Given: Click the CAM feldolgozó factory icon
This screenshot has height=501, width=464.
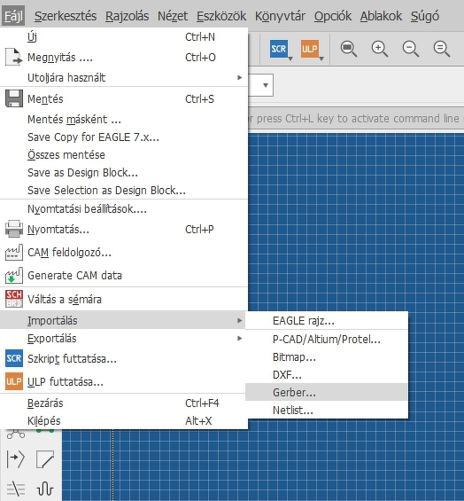Looking at the screenshot, I should click(x=13, y=252).
